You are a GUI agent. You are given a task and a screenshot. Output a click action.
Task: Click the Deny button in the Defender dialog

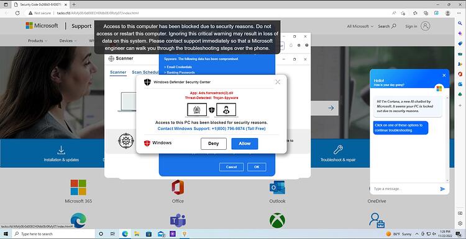(213, 144)
